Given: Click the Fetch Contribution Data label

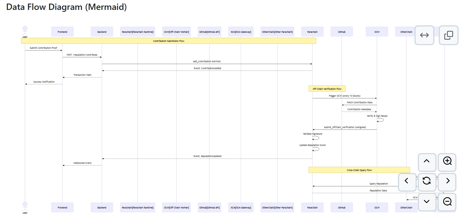Looking at the screenshot, I should click(359, 102).
